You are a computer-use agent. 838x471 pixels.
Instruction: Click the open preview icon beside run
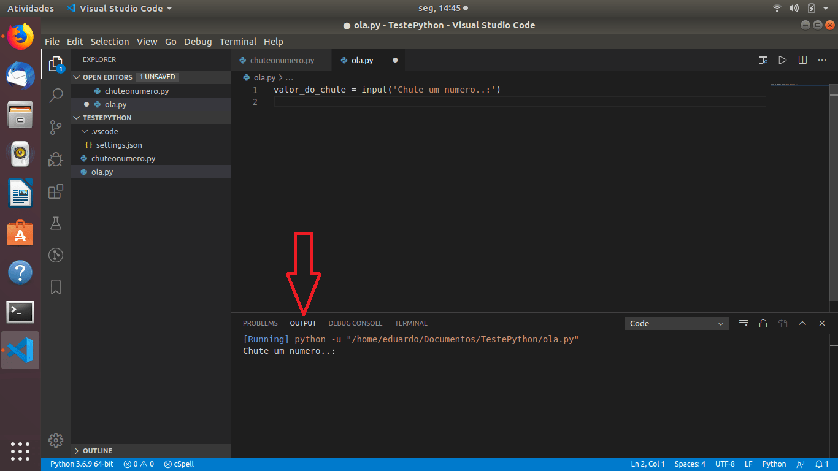(763, 60)
